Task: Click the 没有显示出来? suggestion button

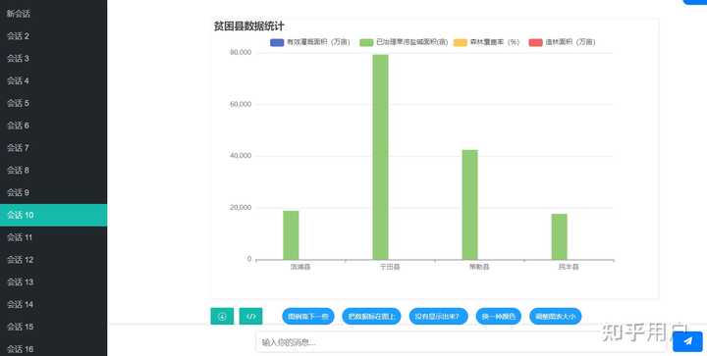Action: (438, 317)
